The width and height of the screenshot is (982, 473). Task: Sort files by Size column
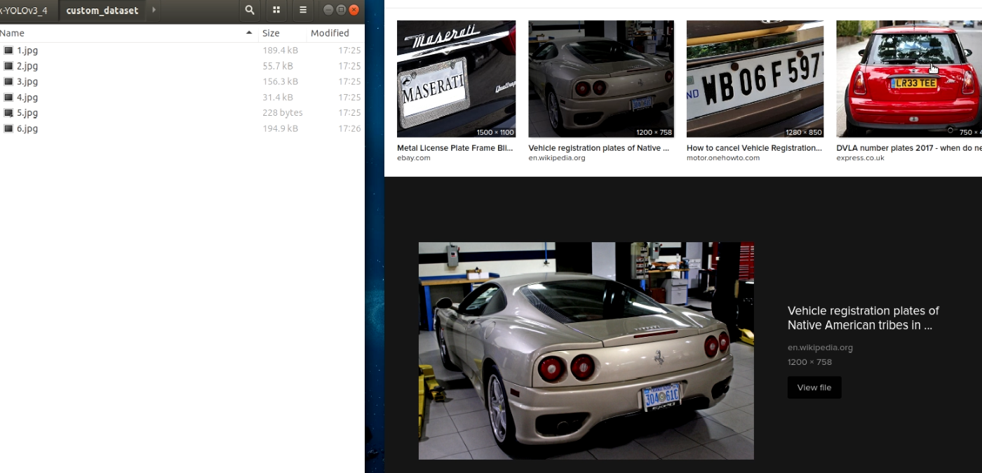(271, 33)
